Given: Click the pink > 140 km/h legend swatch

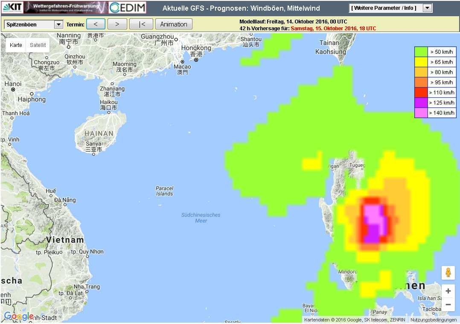Looking at the screenshot, I should click(421, 113).
